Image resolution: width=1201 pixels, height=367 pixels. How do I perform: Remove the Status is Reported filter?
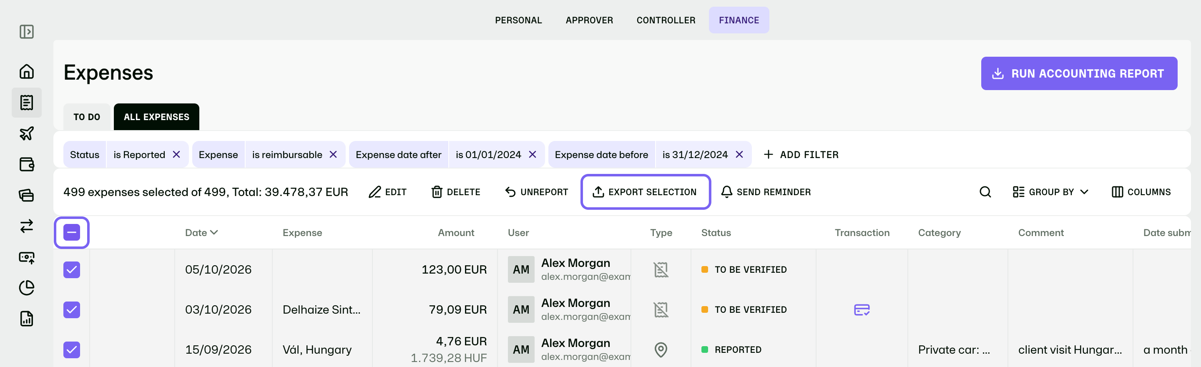pos(176,154)
